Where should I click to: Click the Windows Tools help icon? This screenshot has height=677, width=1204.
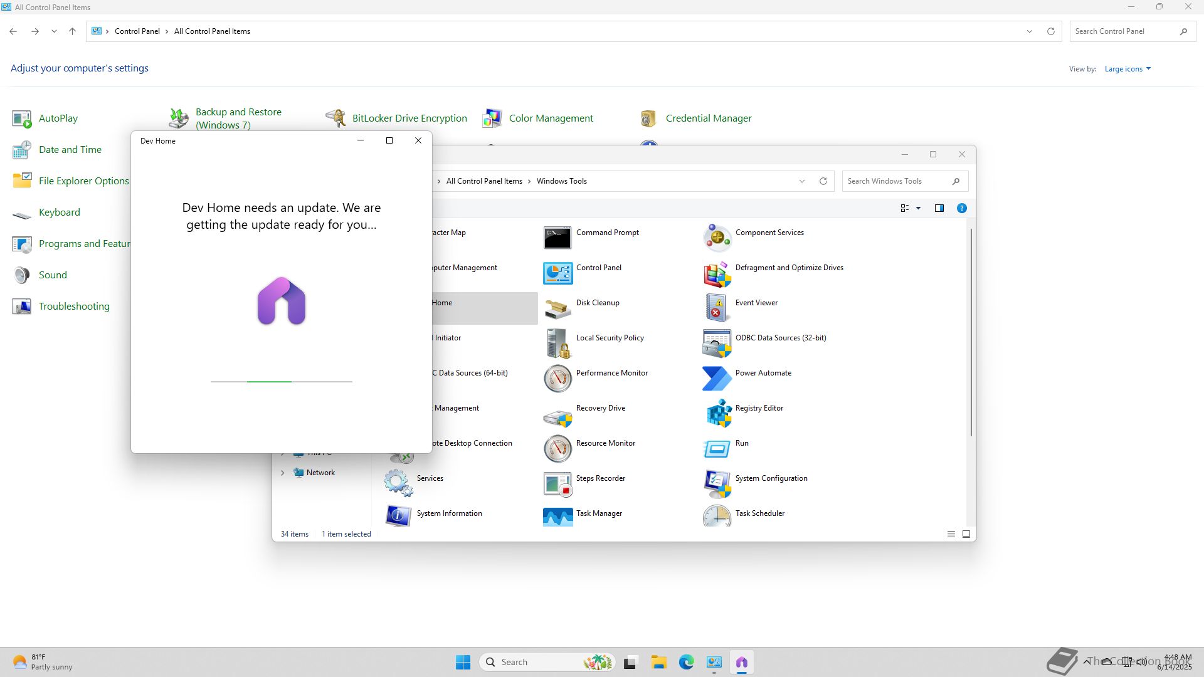point(961,208)
